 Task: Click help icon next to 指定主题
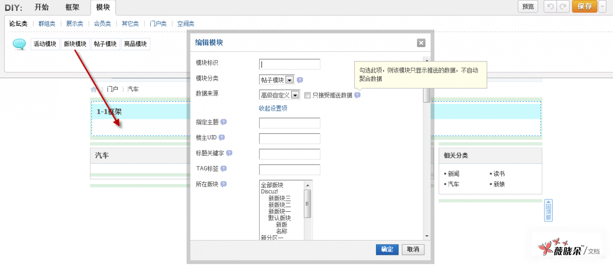click(223, 122)
